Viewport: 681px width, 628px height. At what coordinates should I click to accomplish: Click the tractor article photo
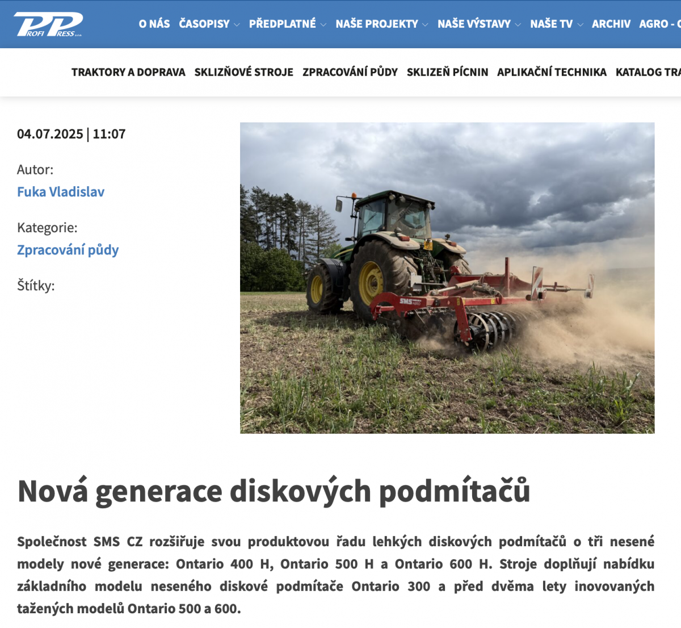447,278
